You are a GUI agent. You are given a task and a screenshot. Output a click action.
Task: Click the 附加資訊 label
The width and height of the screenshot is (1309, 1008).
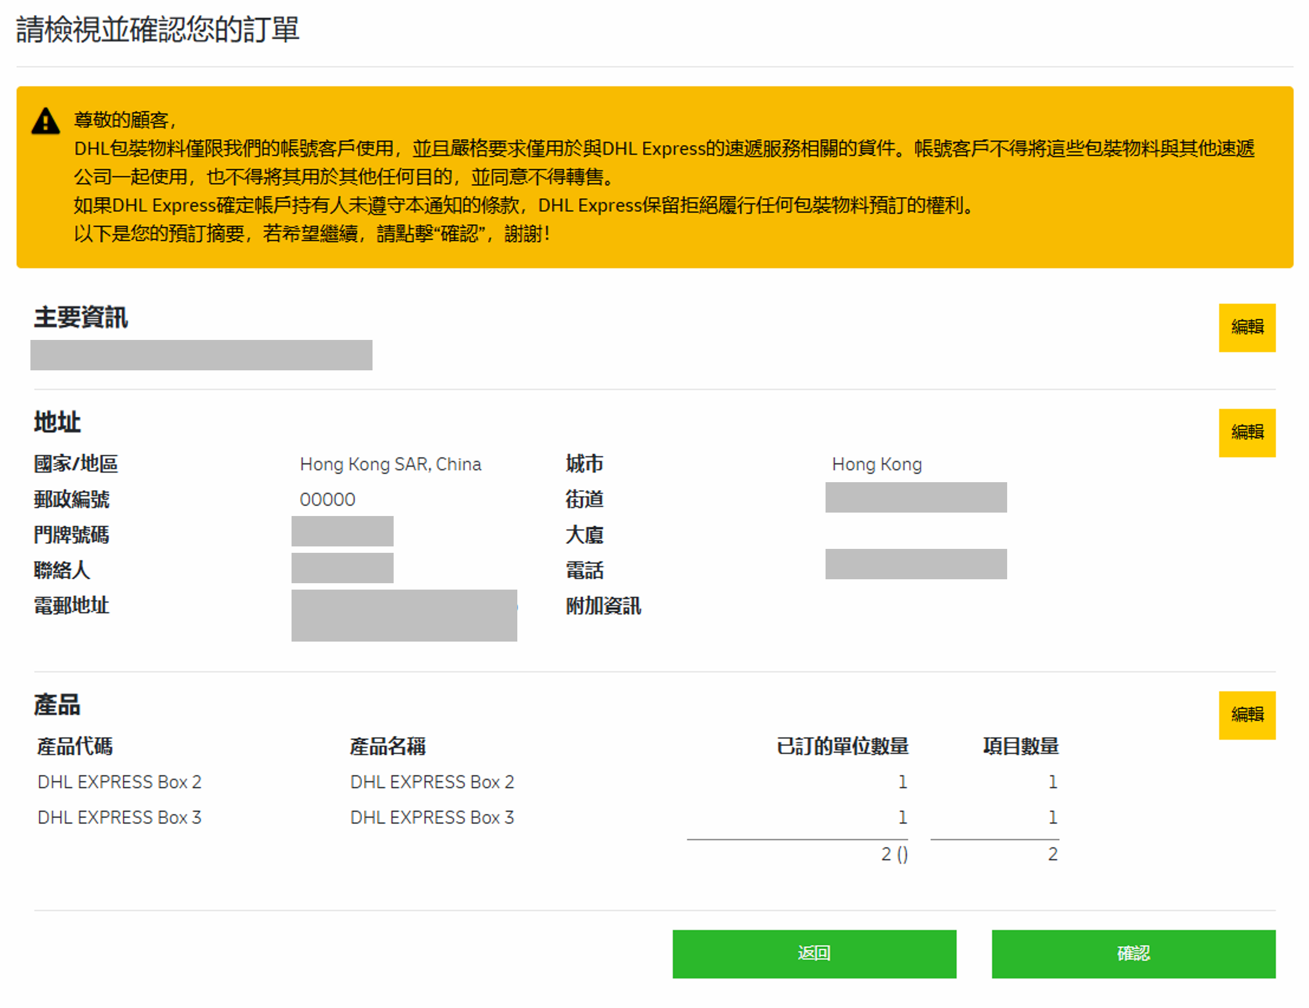pyautogui.click(x=603, y=605)
